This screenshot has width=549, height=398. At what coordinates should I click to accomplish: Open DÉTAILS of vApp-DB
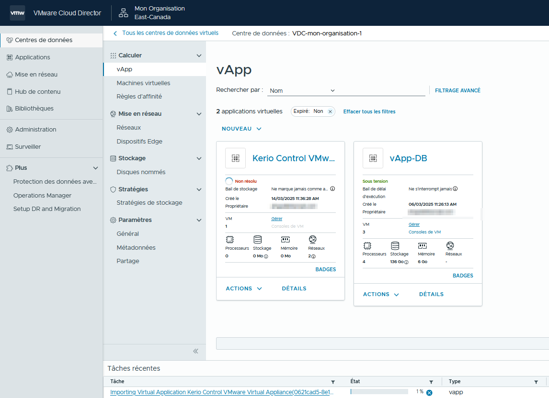pyautogui.click(x=431, y=295)
